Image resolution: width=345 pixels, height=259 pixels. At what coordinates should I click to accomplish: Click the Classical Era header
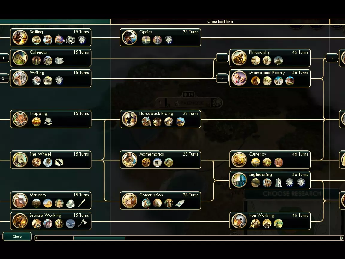[220, 22]
